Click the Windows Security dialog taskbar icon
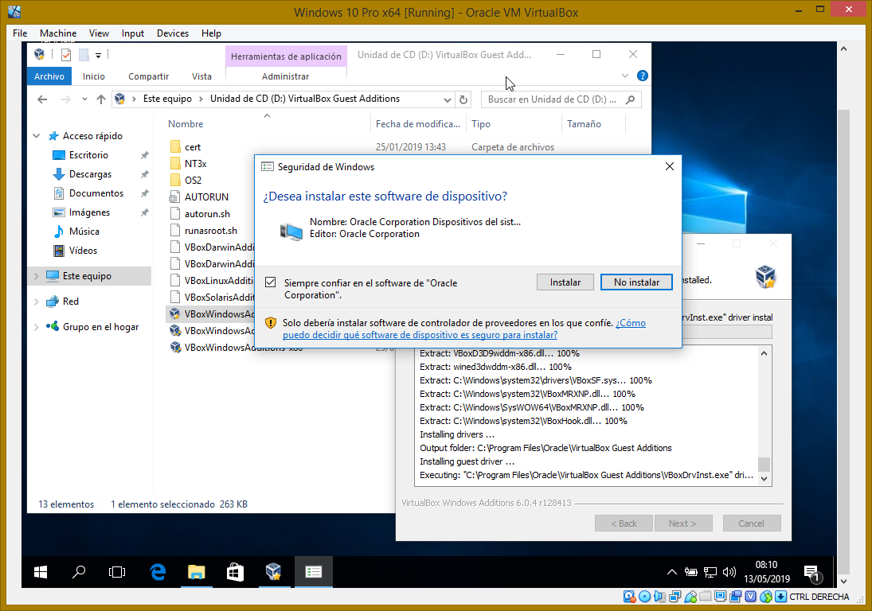Viewport: 872px width, 611px height. tap(314, 571)
